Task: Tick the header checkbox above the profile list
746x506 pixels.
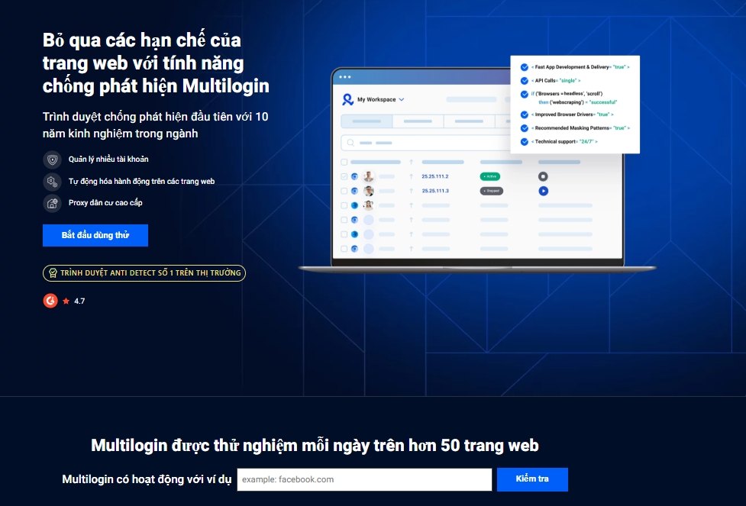Action: tap(344, 162)
